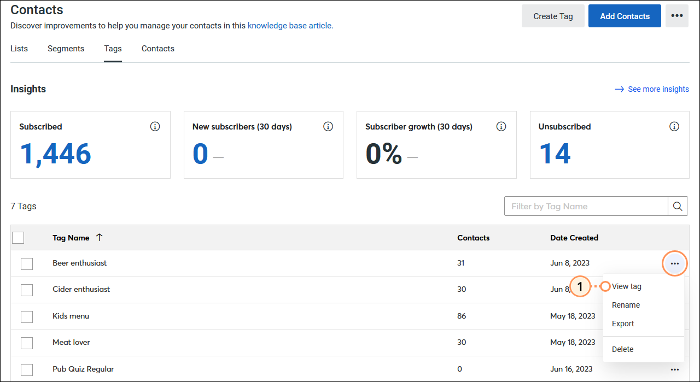Open See more insights link
Image resolution: width=700 pixels, height=382 pixels.
652,89
